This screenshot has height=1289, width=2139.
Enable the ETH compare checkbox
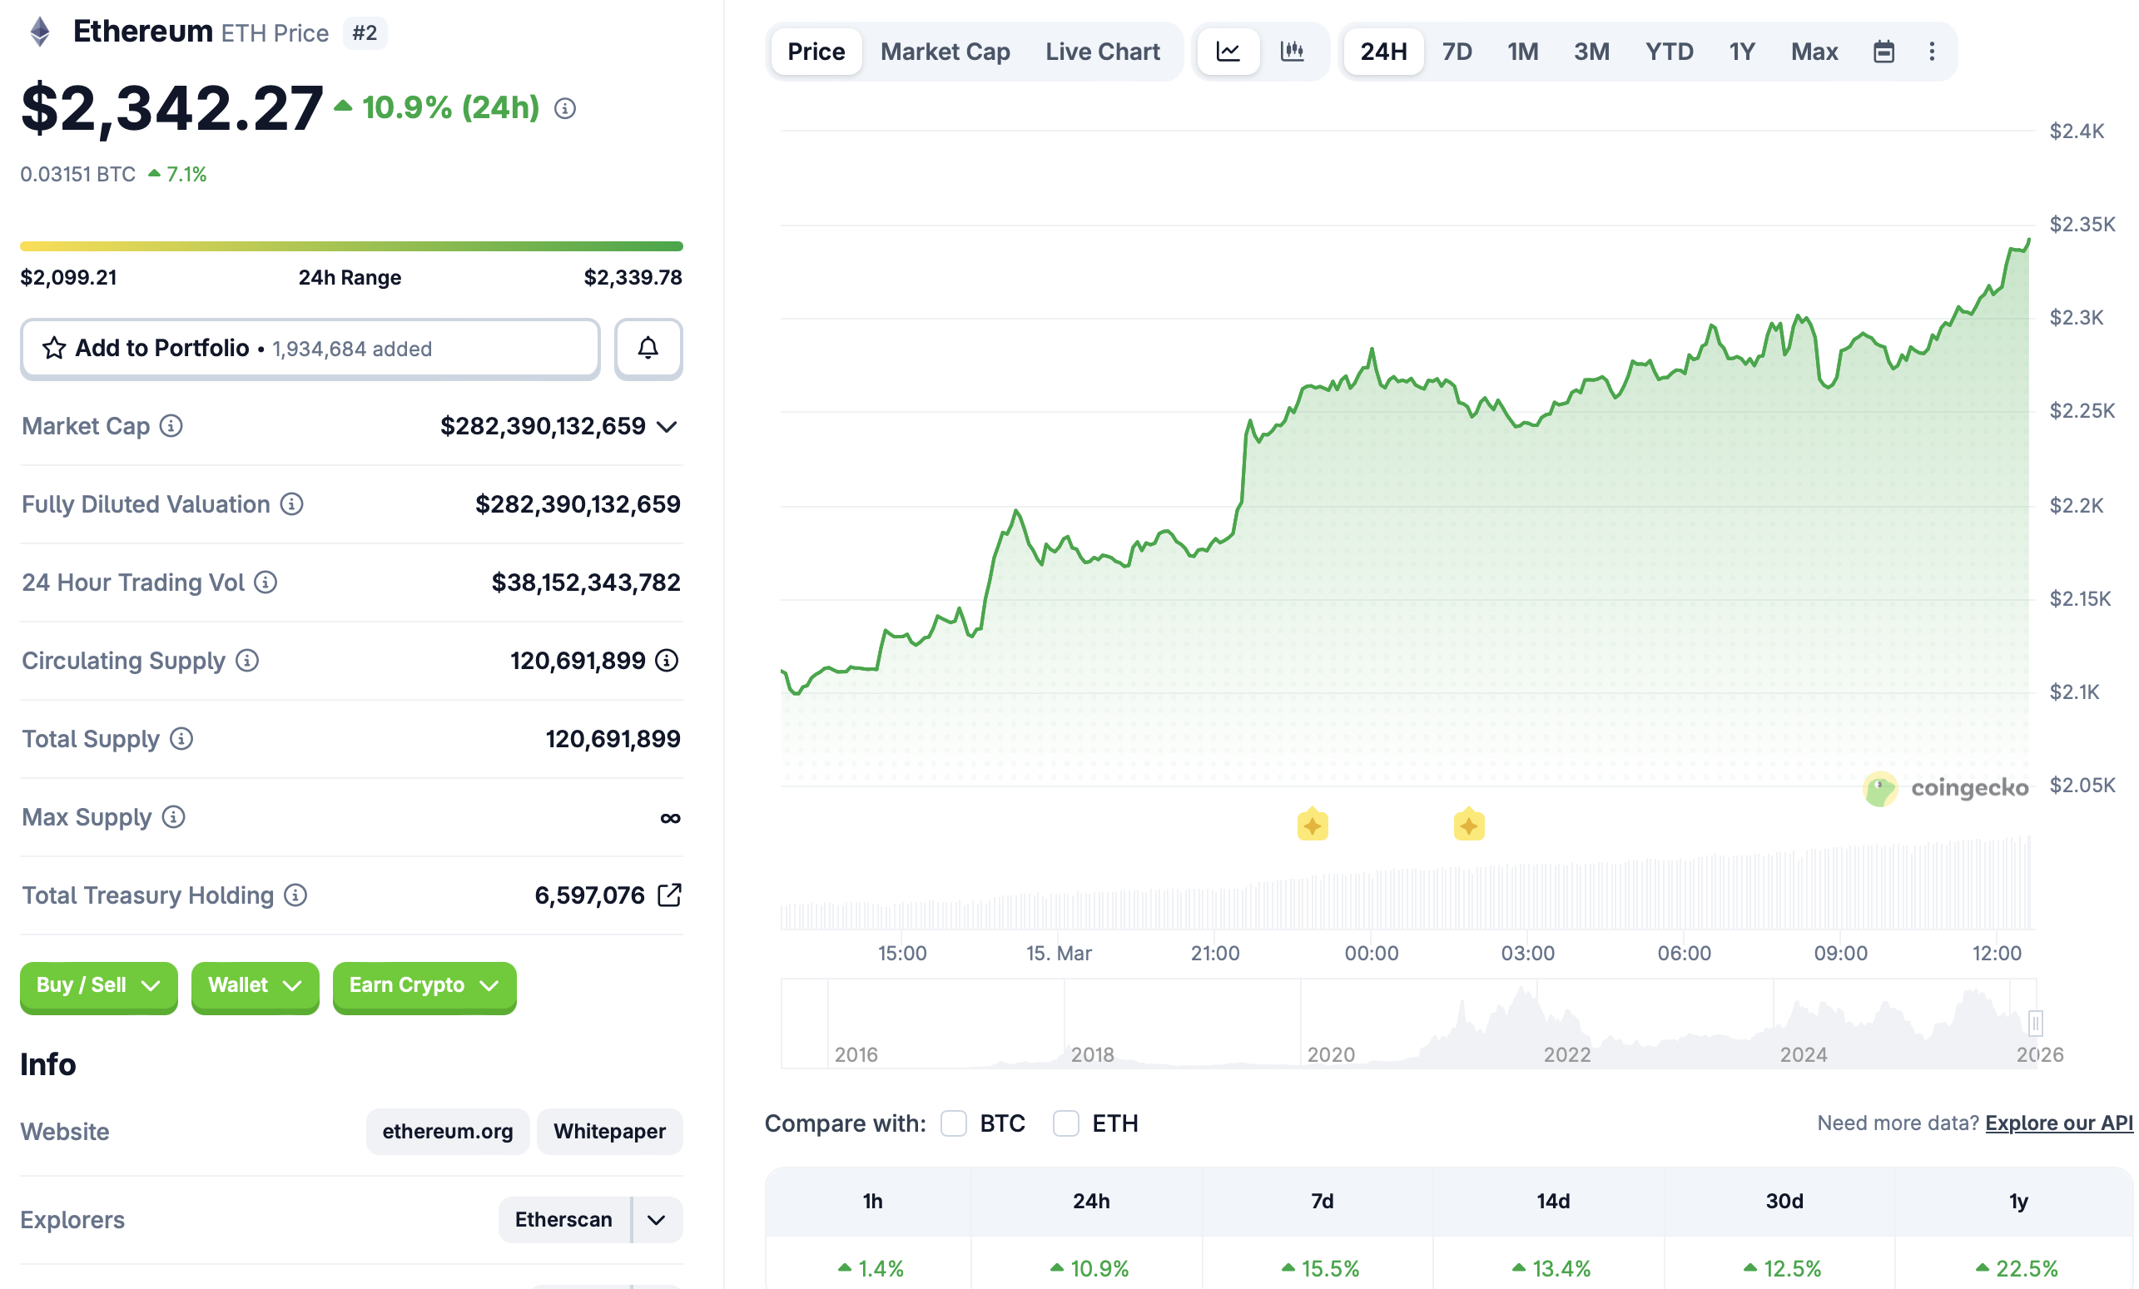click(x=1065, y=1123)
